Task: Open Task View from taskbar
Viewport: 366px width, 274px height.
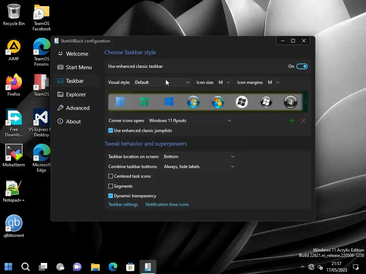Action: click(43, 267)
